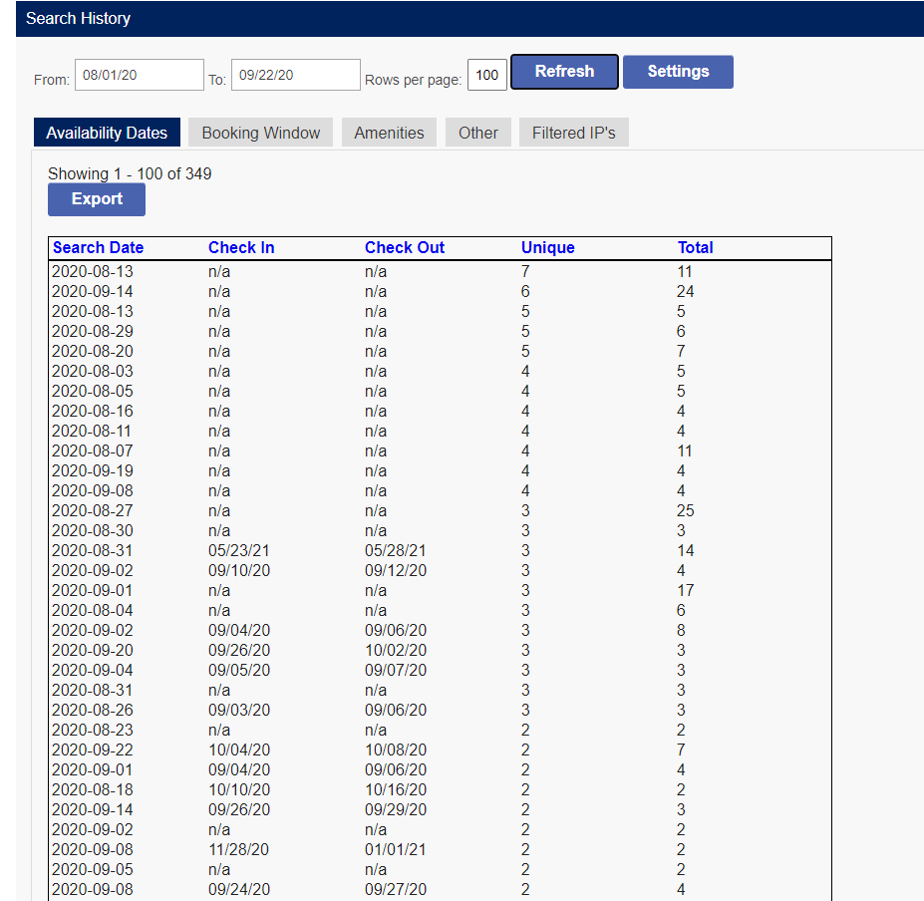Switch to the Booking Window tab
This screenshot has height=901, width=924.
pos(260,133)
